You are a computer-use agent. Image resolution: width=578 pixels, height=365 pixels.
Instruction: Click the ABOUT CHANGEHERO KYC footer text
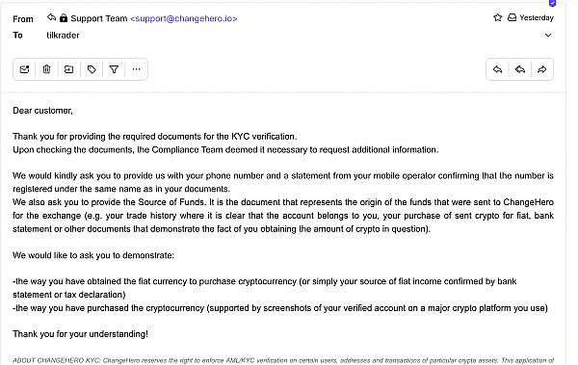click(56, 360)
